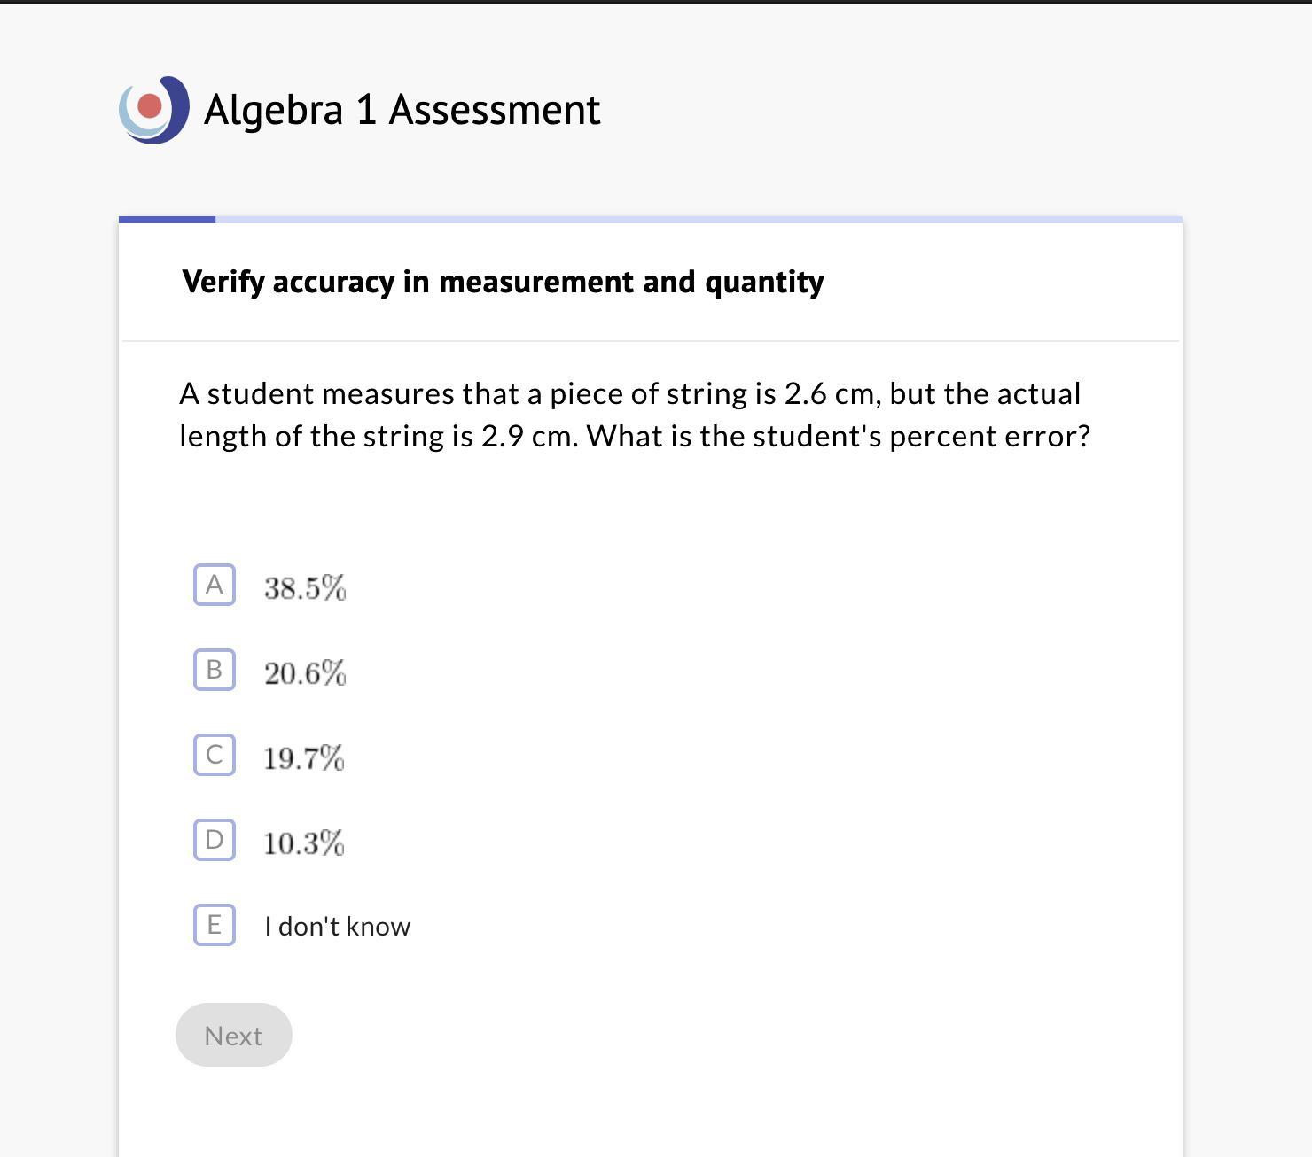Select the 19.7% answer text
The height and width of the screenshot is (1157, 1312).
(304, 758)
